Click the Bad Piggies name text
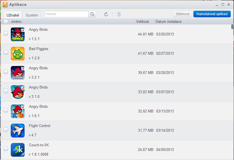 39,49
